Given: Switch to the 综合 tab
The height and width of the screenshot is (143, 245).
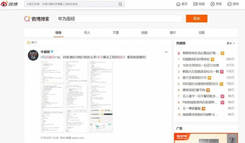Looking at the screenshot, I should pos(58,33).
